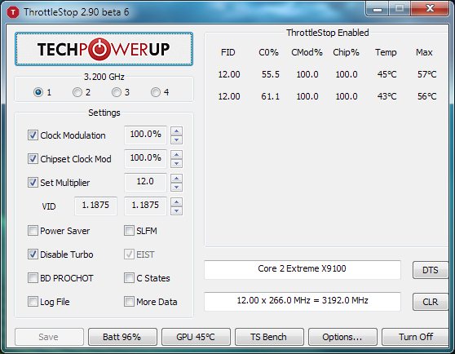Increase Clock Modulation with up arrow
Image resolution: width=455 pixels, height=354 pixels.
176,131
